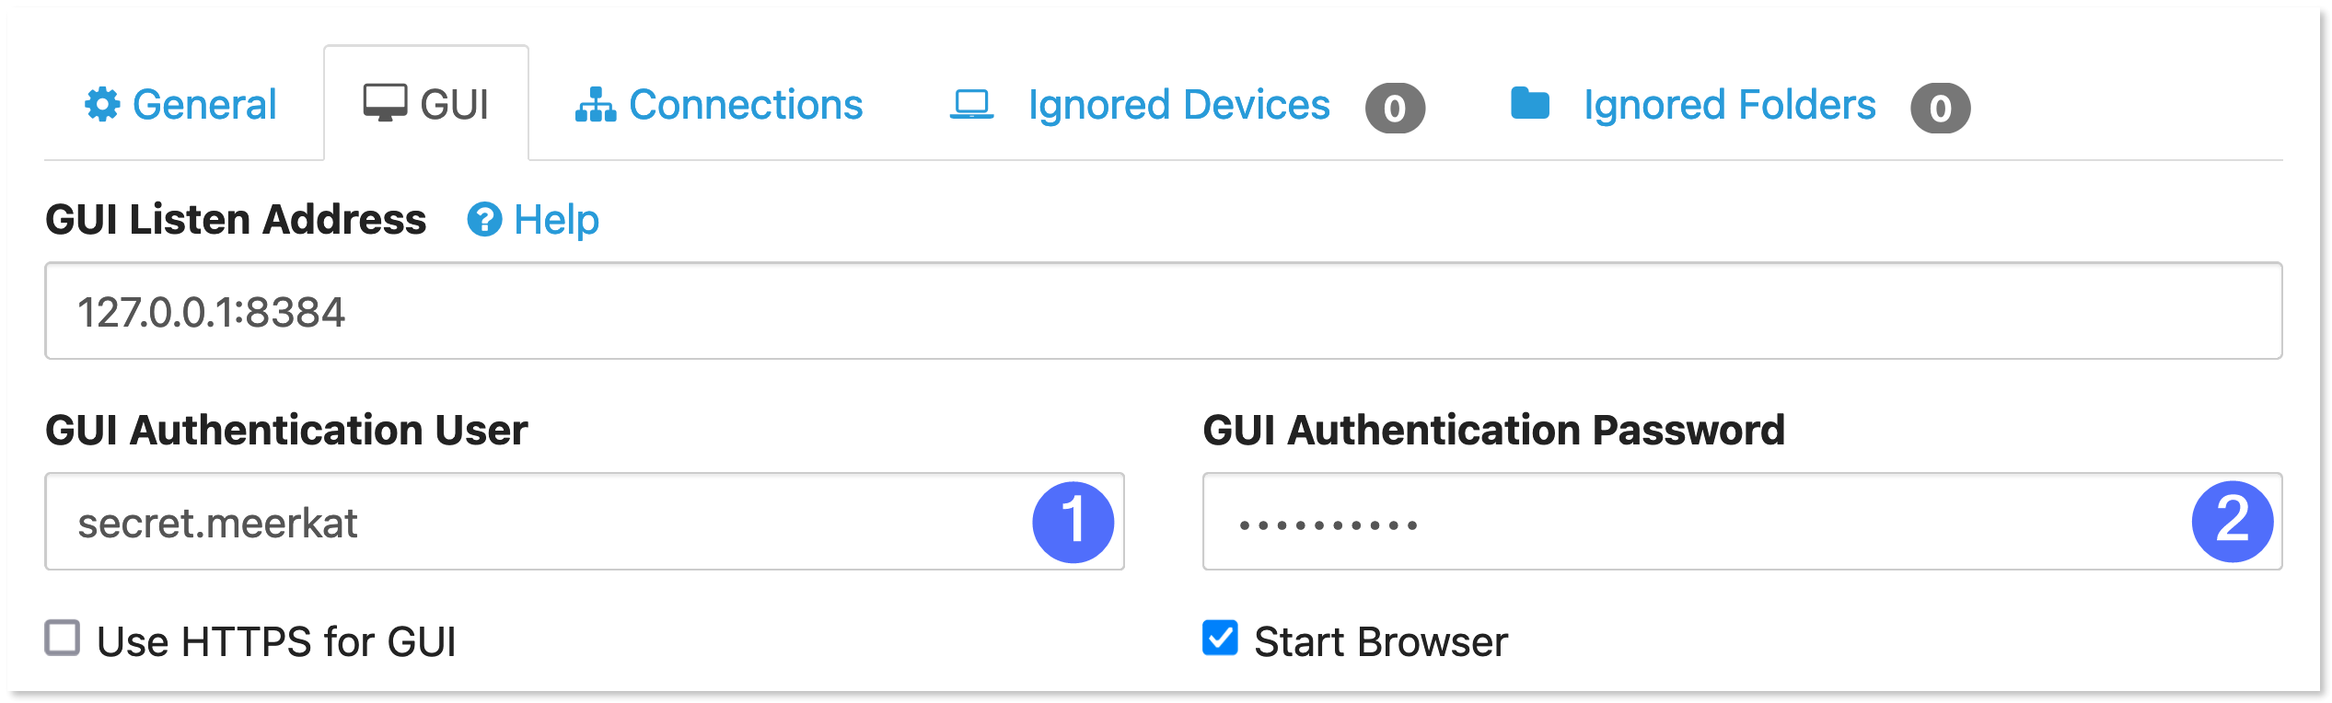Select the monitor icon beside GUI
2332x703 pixels.
(x=385, y=103)
